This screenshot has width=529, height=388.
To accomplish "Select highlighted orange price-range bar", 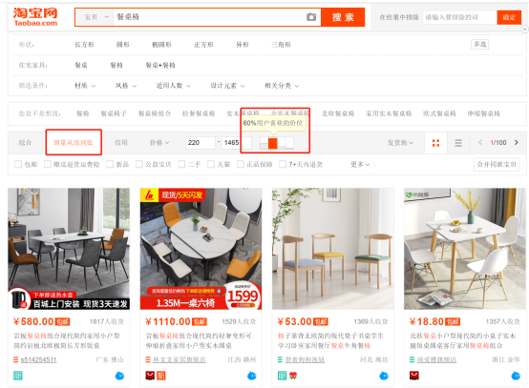I will tap(273, 143).
